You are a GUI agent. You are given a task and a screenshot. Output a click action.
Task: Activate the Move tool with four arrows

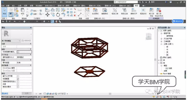point(48,14)
